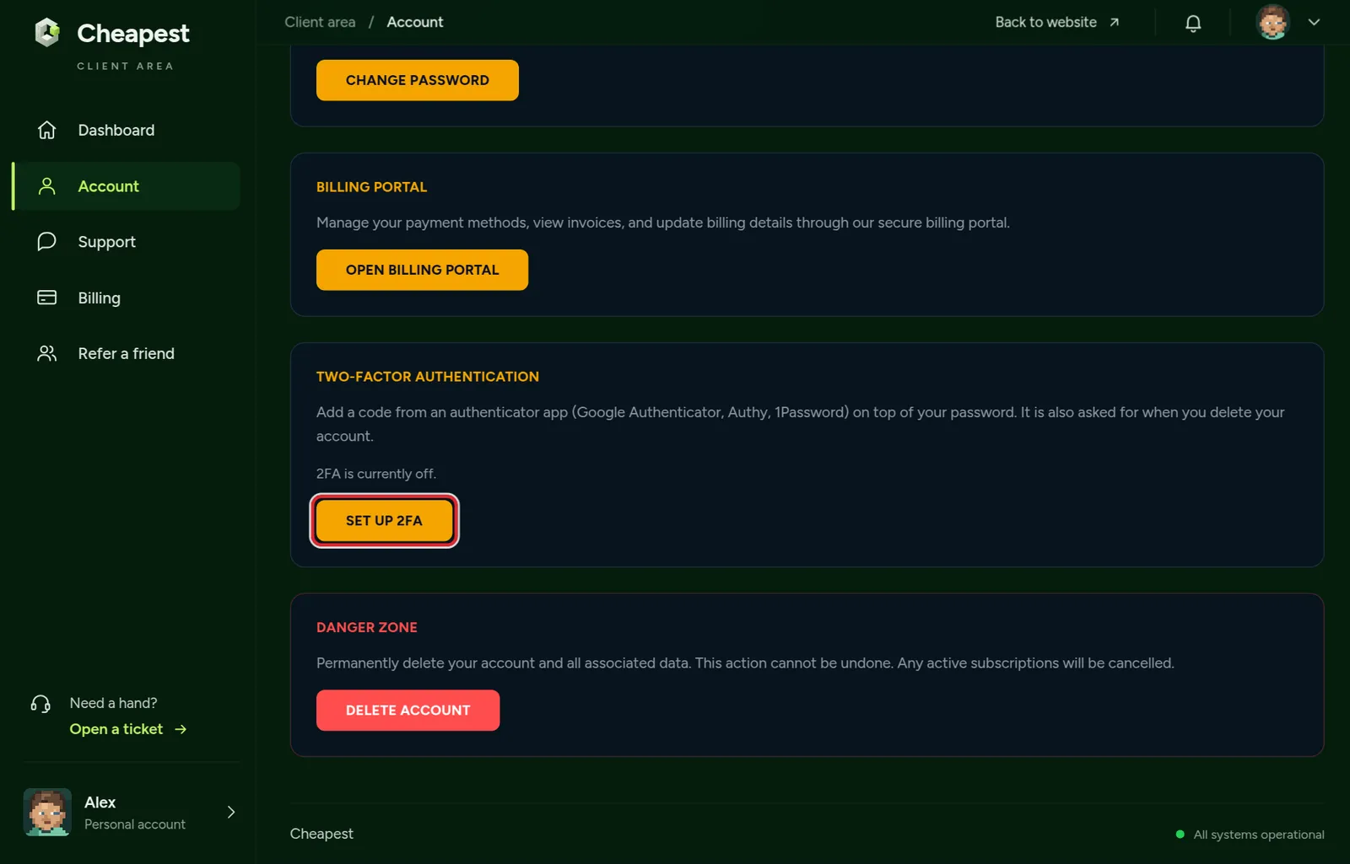The image size is (1350, 864).
Task: Click Open Billing Portal button
Action: [x=422, y=270]
